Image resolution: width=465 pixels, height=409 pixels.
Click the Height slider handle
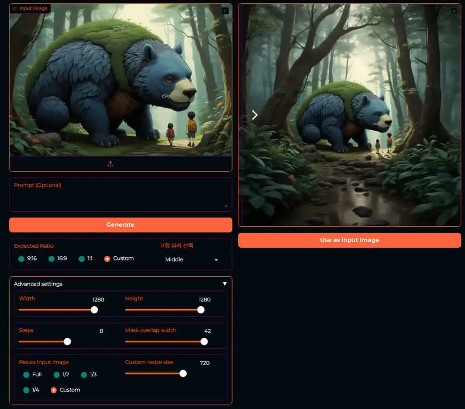click(x=201, y=310)
